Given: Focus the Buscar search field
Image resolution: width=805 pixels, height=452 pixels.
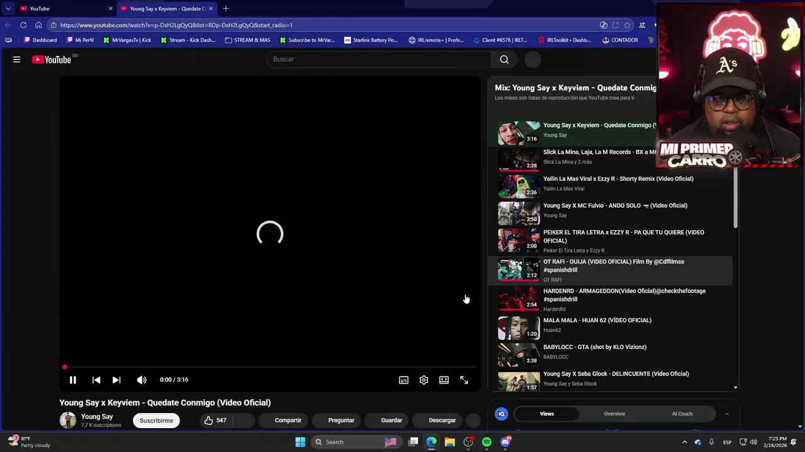Looking at the screenshot, I should (379, 59).
